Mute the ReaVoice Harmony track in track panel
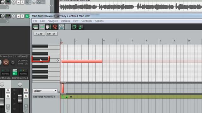The width and height of the screenshot is (202, 113). [x=18, y=16]
